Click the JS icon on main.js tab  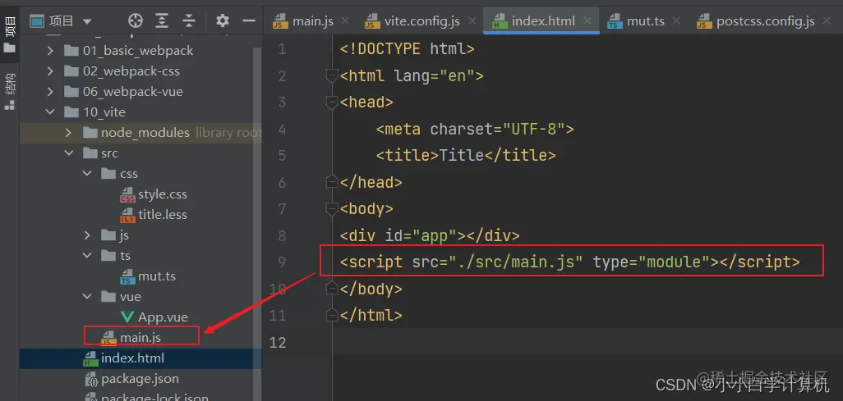[x=281, y=21]
